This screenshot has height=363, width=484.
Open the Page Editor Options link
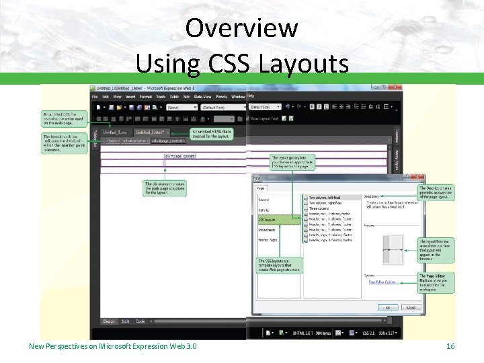(x=383, y=282)
